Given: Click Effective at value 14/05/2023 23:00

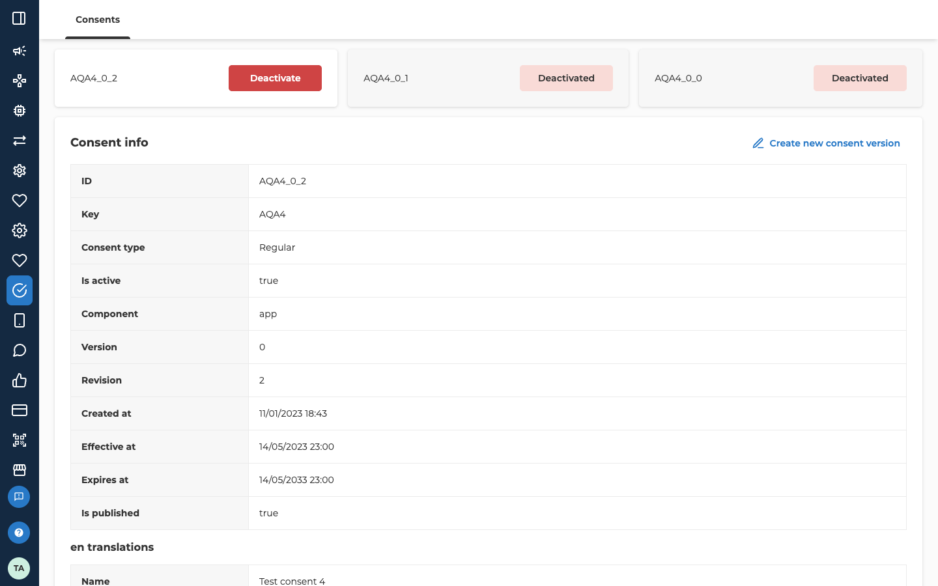Looking at the screenshot, I should click(296, 447).
